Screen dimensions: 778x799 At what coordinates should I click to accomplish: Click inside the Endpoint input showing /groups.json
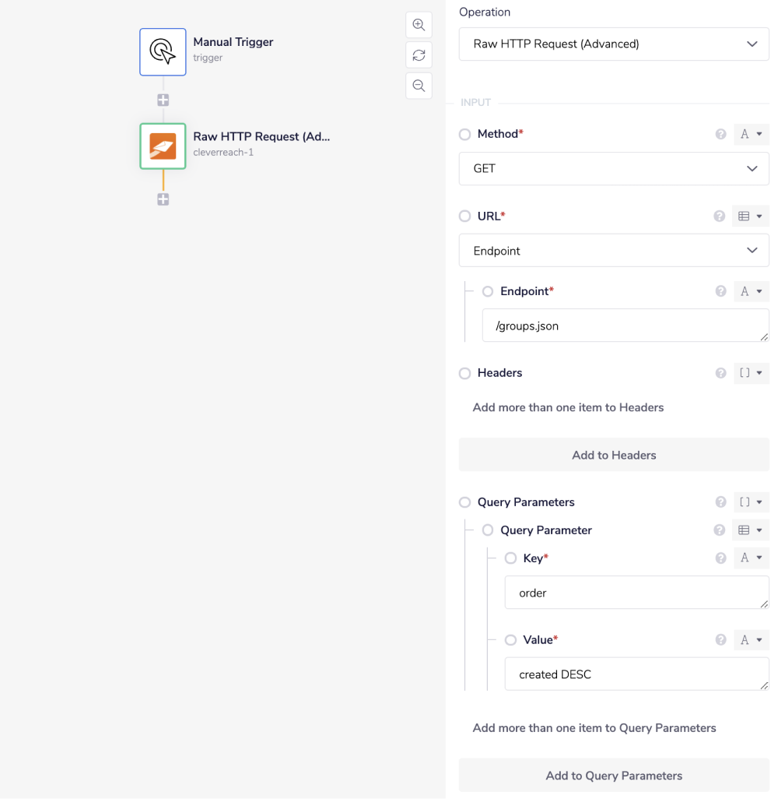point(625,325)
